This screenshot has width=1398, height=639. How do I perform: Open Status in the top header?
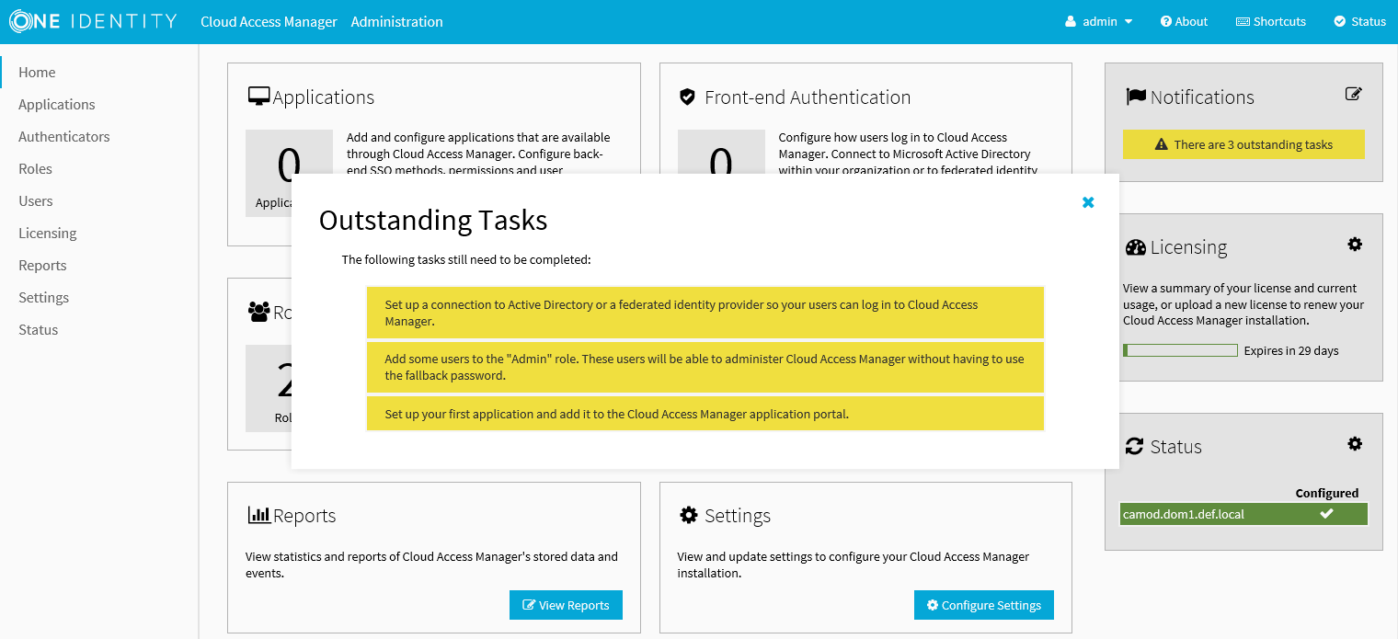pos(1360,21)
